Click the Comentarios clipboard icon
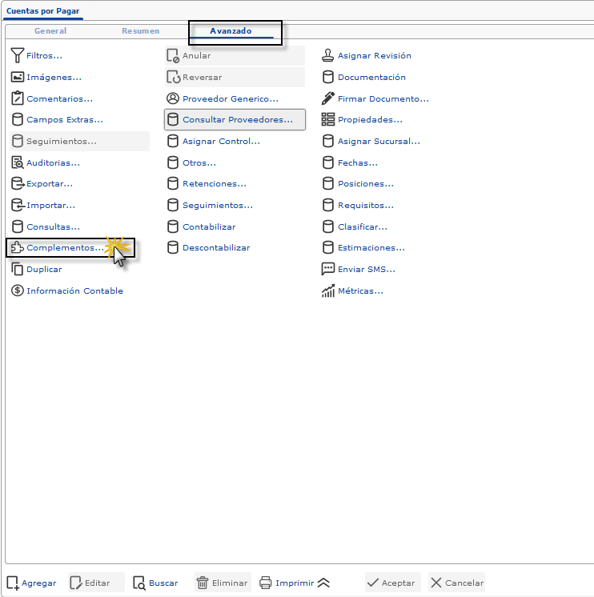Screen dimensions: 594x597 (18, 98)
